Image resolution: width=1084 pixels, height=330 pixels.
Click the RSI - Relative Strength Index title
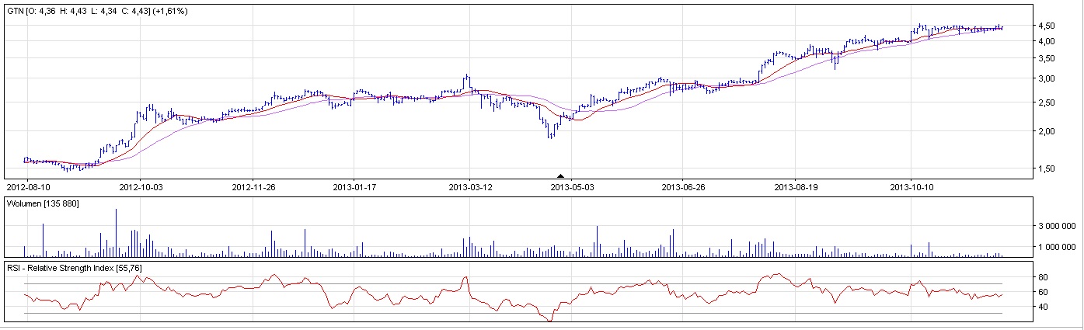74,268
